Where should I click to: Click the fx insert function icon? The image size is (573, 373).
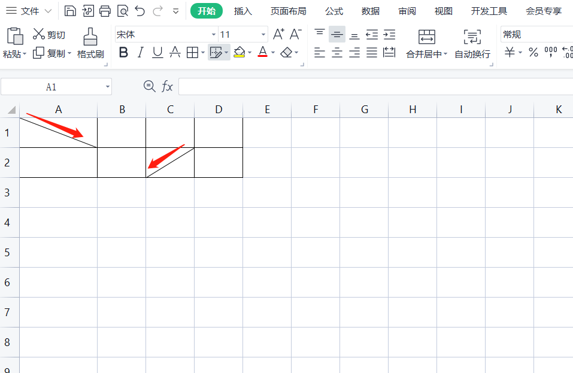167,87
